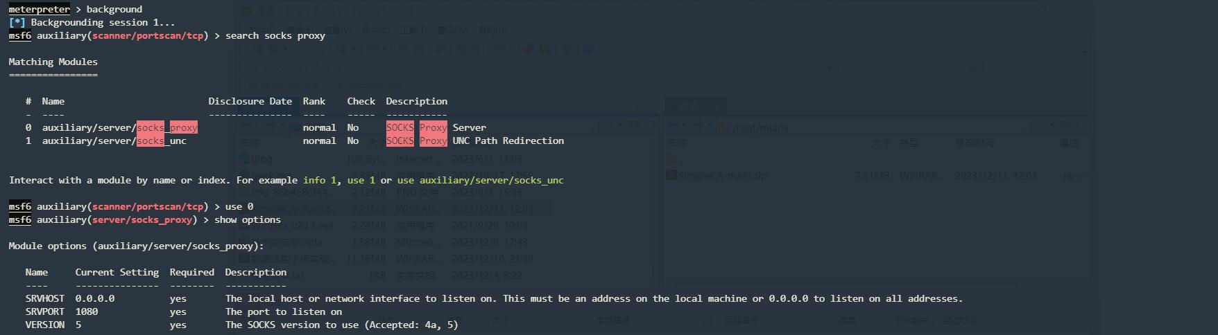The width and height of the screenshot is (1218, 335).
Task: Open the parent directory folder icon in remote pane
Action: [x=671, y=159]
